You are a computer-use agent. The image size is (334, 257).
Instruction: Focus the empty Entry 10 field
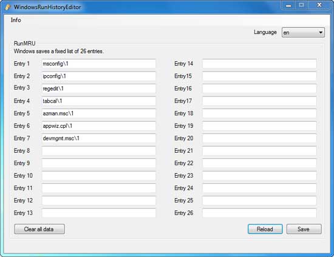[98, 176]
